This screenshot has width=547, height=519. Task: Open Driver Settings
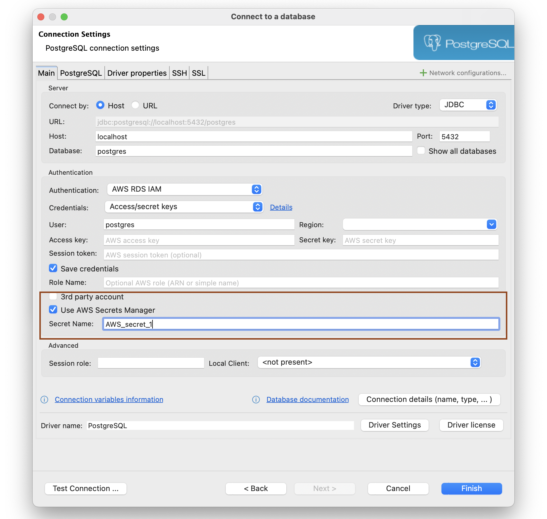394,425
